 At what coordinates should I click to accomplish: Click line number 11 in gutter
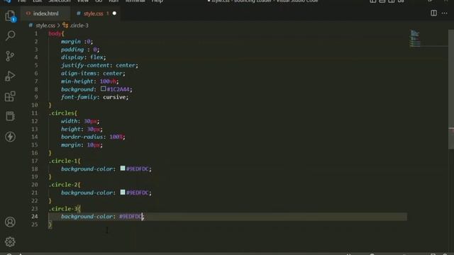click(35, 113)
